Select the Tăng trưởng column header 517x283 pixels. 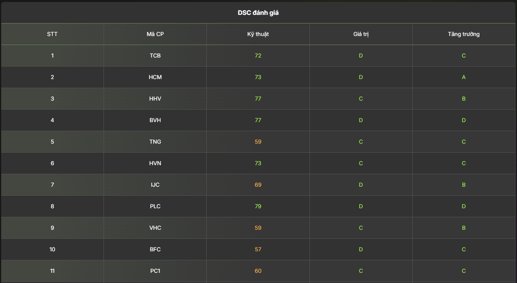click(x=463, y=34)
